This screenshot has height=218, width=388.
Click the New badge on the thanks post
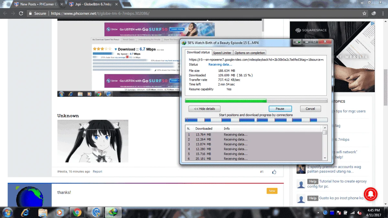point(272,191)
